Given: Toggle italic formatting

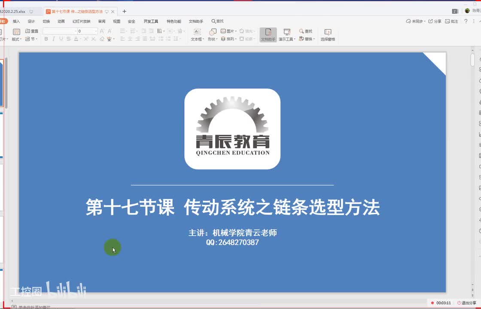Looking at the screenshot, I should click(54, 39).
